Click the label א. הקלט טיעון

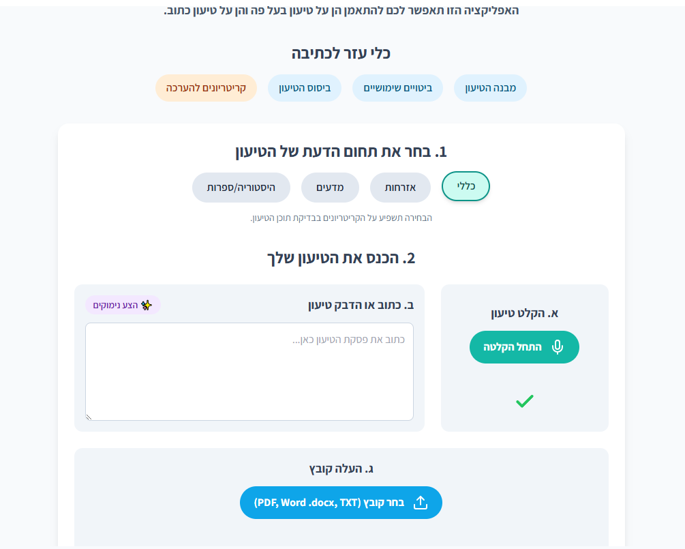click(x=524, y=313)
